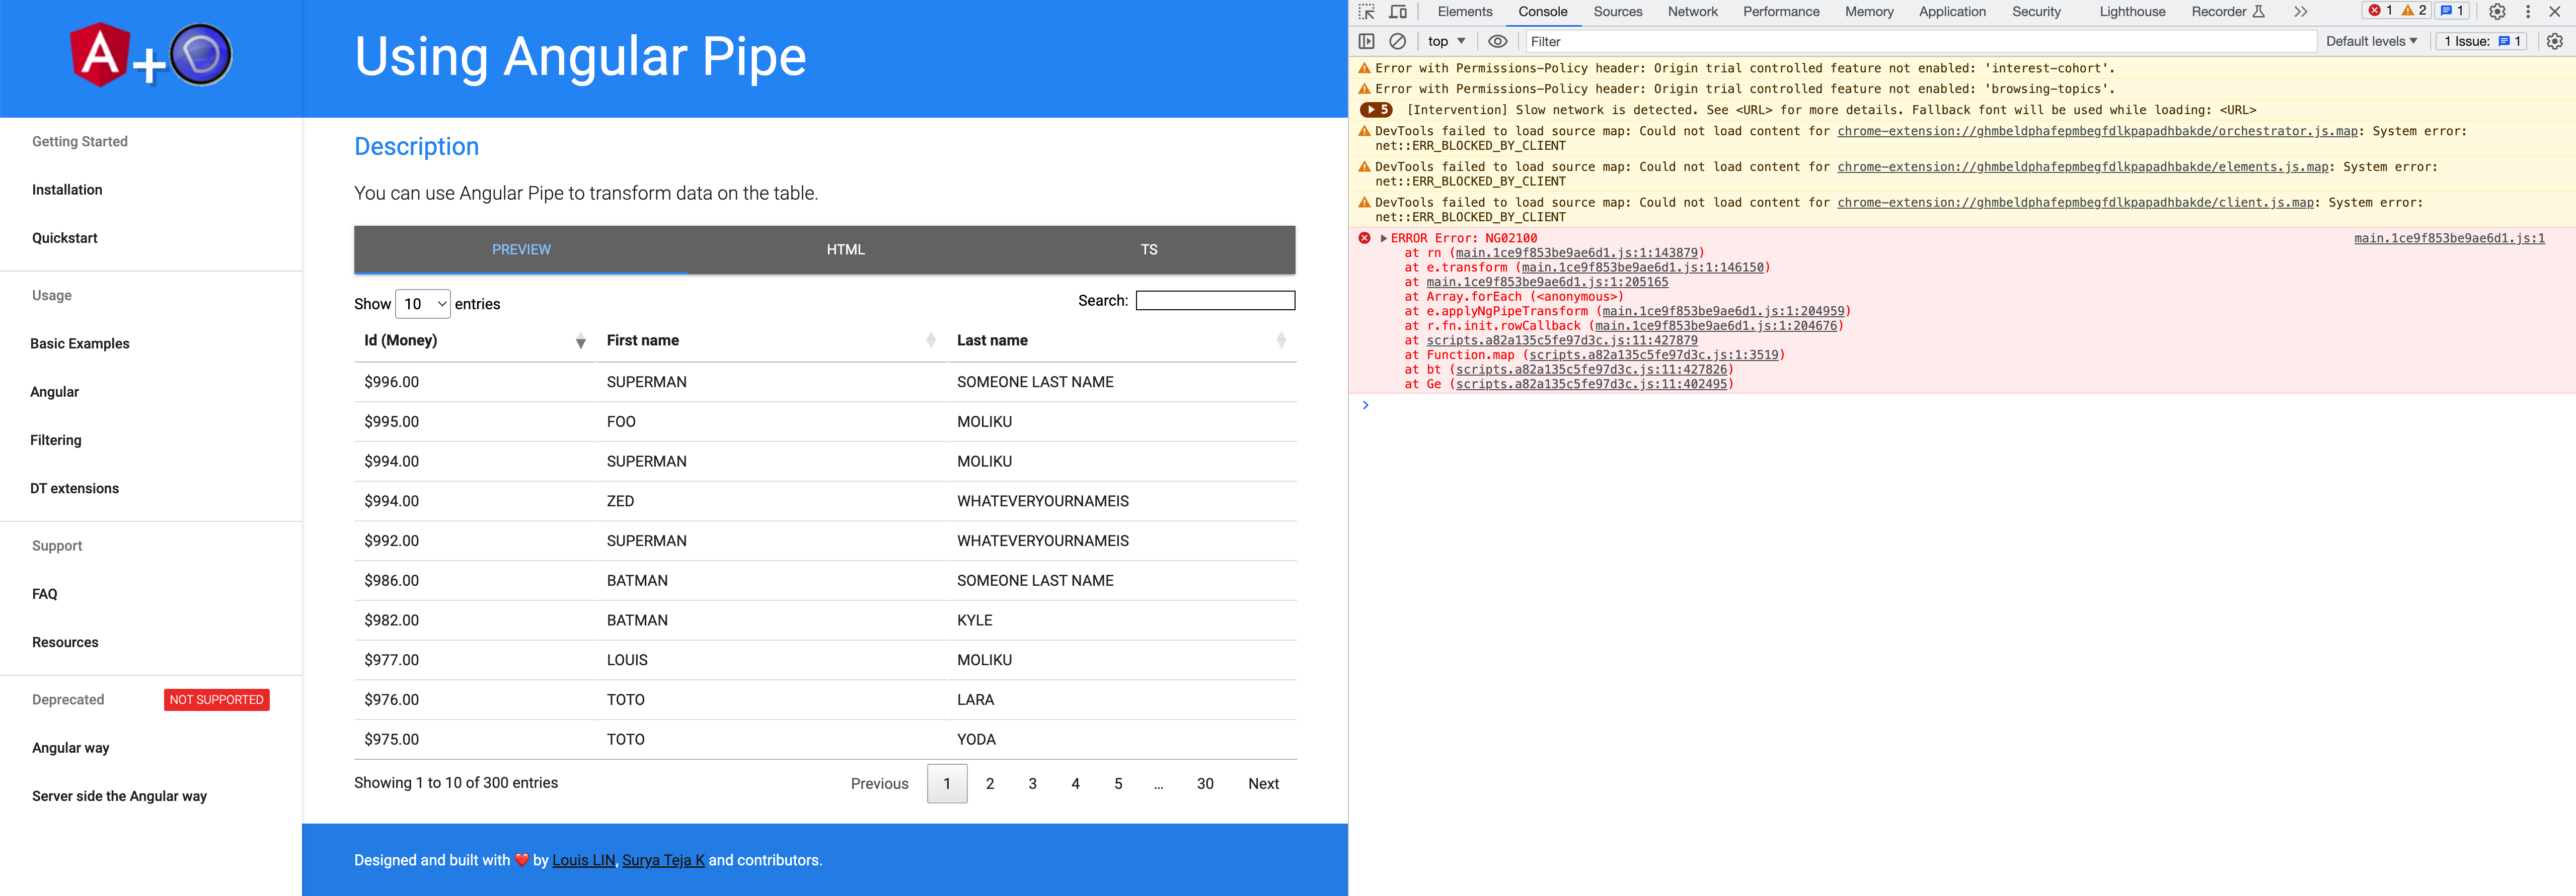Screen dimensions: 2576x896
Task: Open DevTools settings gear
Action: [x=2498, y=11]
